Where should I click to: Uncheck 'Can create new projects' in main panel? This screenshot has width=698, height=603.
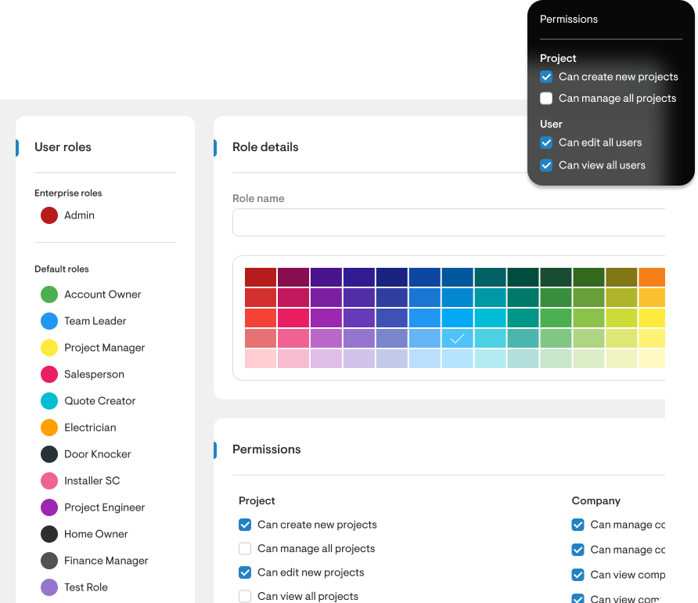coord(245,525)
